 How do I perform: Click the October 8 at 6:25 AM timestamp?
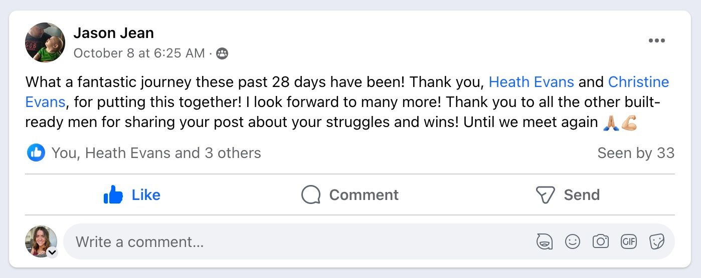click(x=139, y=53)
